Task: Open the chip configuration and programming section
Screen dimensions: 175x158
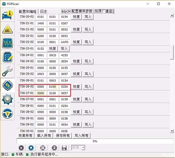Action: (x=7, y=85)
